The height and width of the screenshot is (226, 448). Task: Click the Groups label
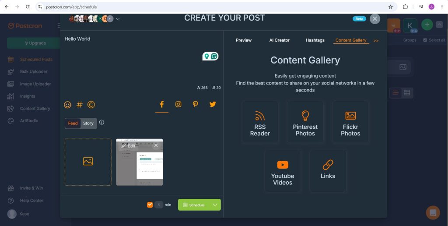pyautogui.click(x=409, y=40)
